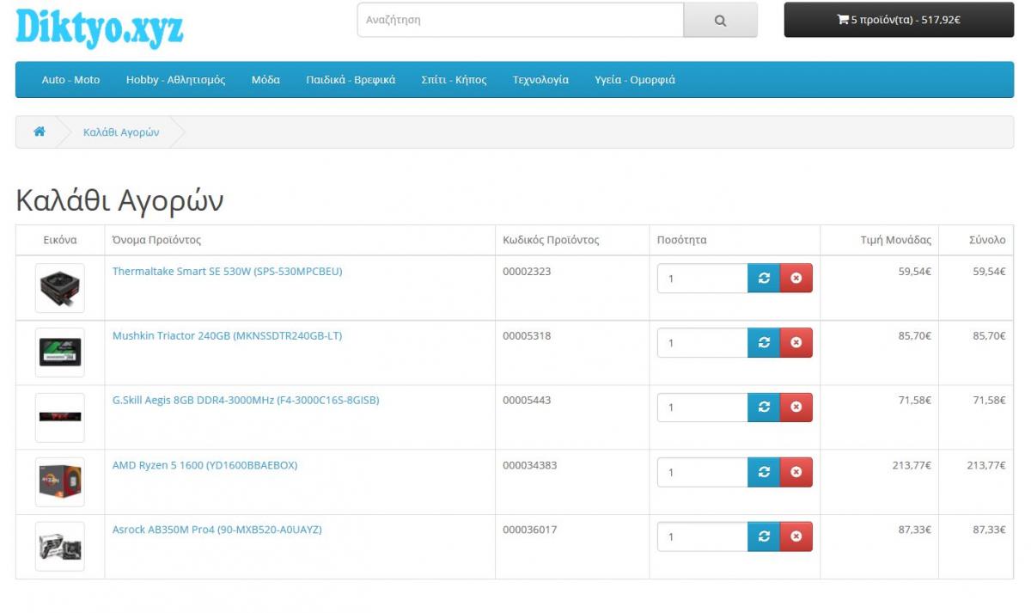The height and width of the screenshot is (613, 1031).
Task: Remove Thermaltake Smart SE 530W from cart
Action: point(796,278)
